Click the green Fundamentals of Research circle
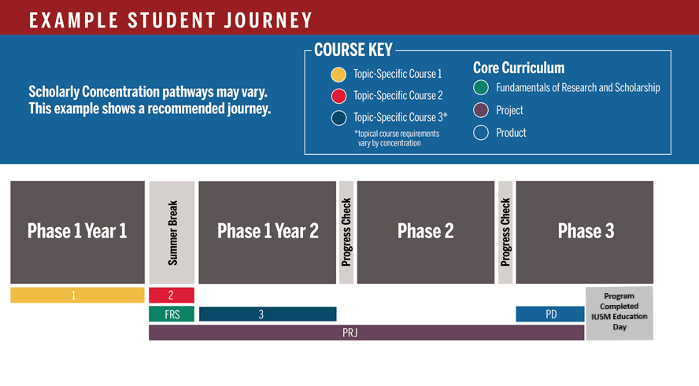The image size is (699, 386). coord(481,88)
